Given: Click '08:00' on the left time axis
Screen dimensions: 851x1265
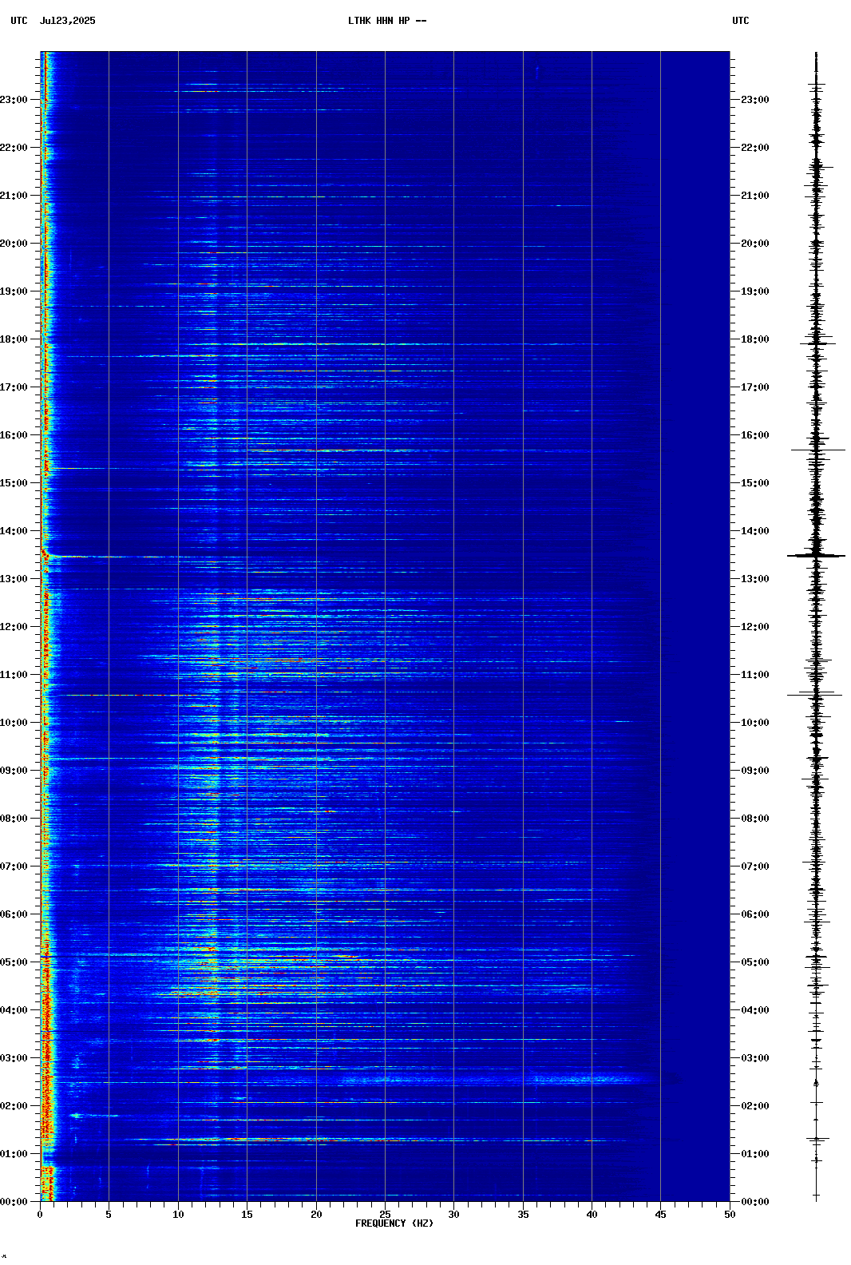Looking at the screenshot, I should tap(14, 819).
